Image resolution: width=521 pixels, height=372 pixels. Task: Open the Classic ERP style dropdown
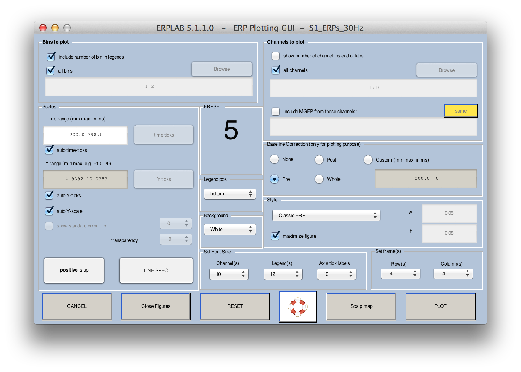[326, 216]
